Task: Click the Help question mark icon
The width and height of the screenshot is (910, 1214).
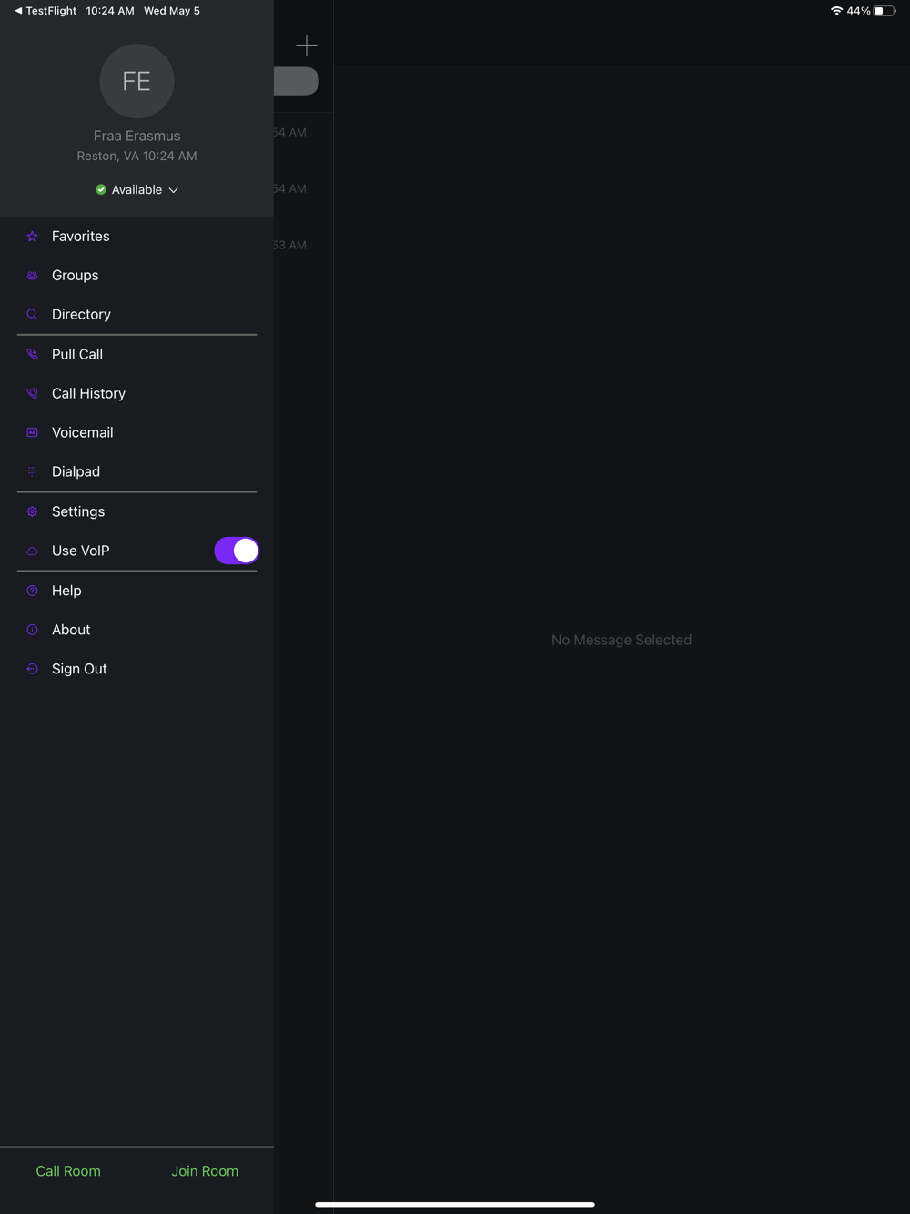Action: click(x=32, y=592)
